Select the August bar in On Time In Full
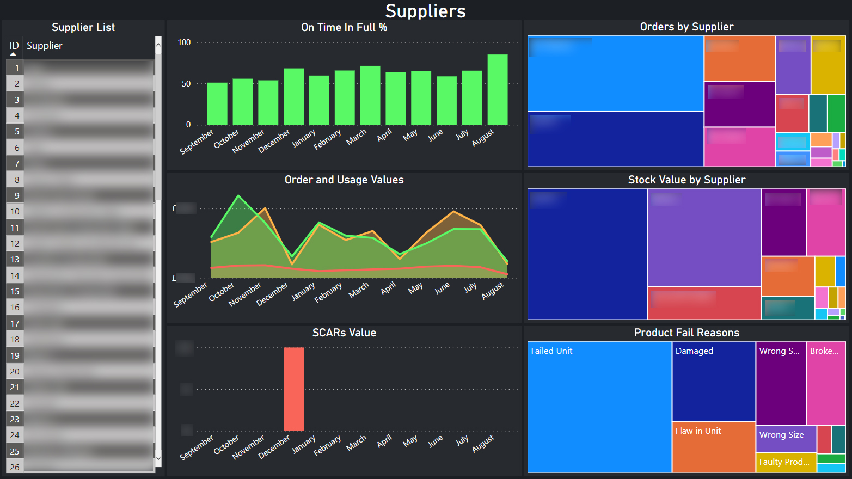 tap(498, 90)
